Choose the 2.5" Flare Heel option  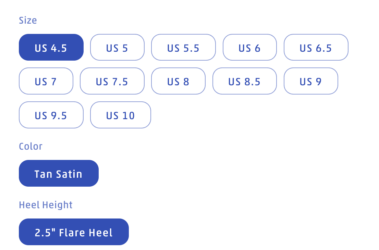74,232
